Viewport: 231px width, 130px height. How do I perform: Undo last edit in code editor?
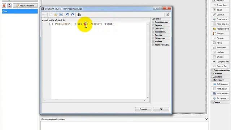(x=67, y=14)
